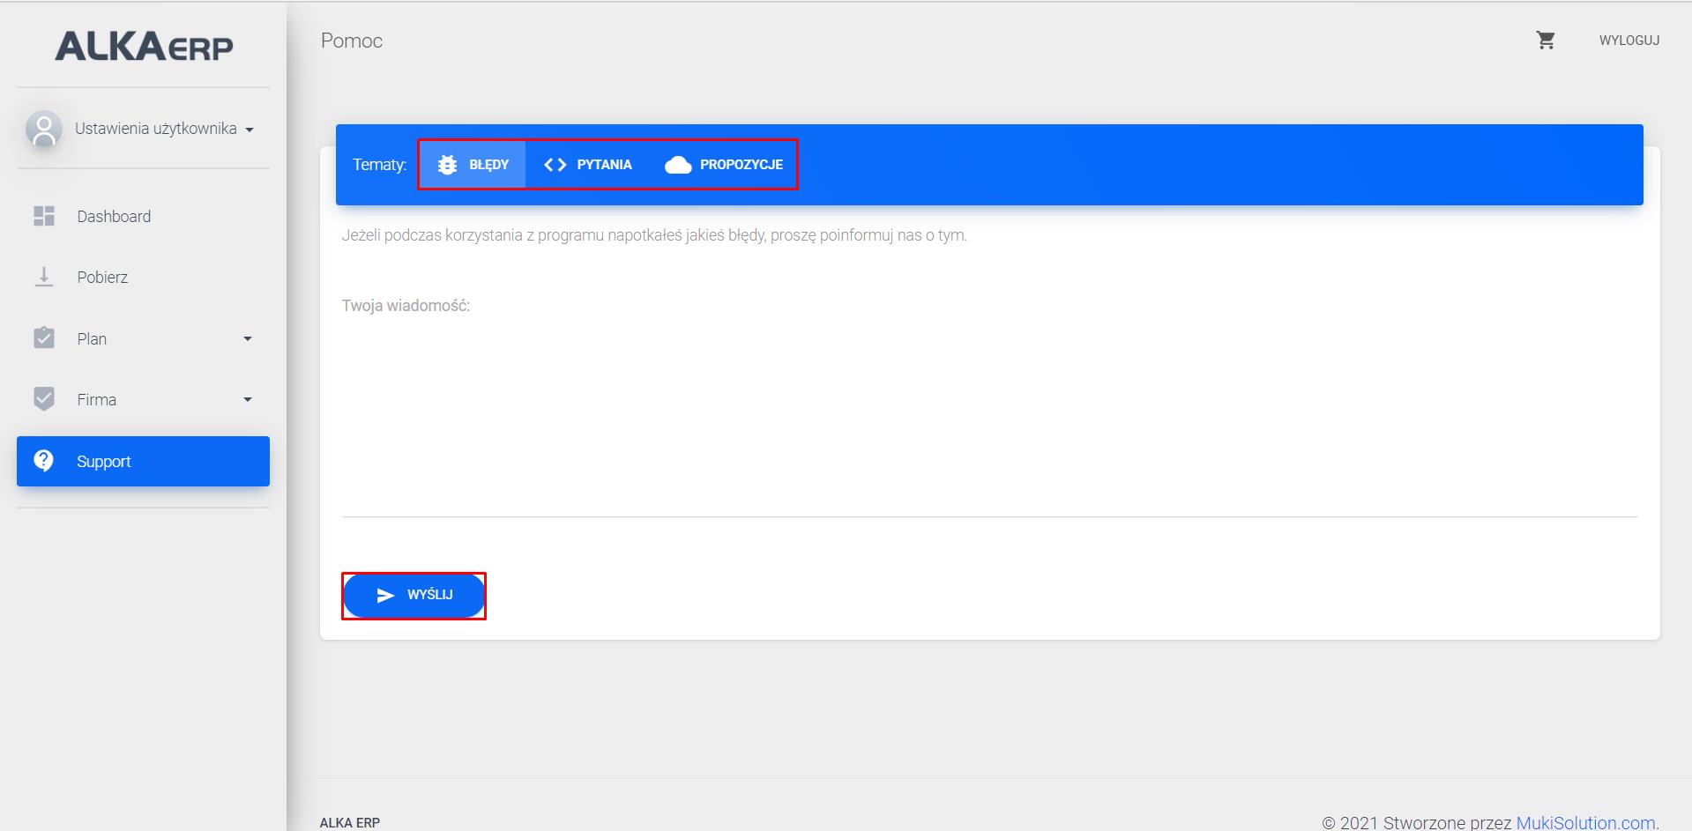This screenshot has height=831, width=1692.
Task: Select Support in the sidebar
Action: tap(143, 461)
